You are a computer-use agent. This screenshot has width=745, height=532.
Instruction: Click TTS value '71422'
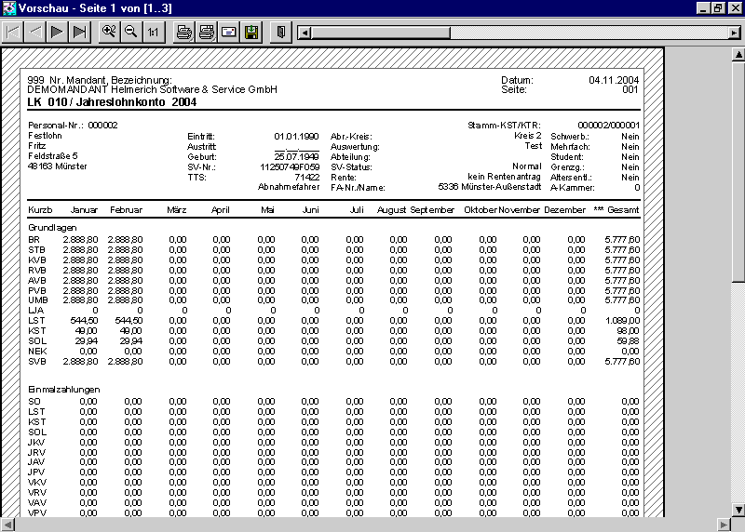point(307,177)
